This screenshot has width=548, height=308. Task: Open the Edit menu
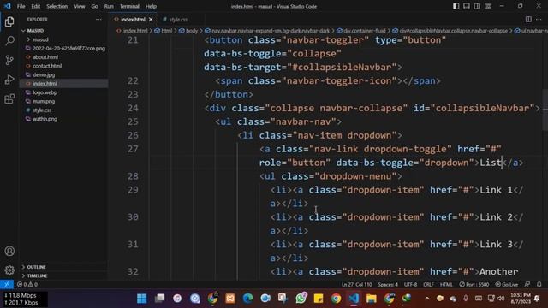point(35,6)
